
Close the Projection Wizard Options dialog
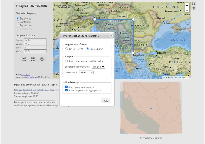click(111, 36)
